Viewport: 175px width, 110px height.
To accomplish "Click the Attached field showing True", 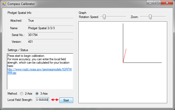I will click(50, 21).
